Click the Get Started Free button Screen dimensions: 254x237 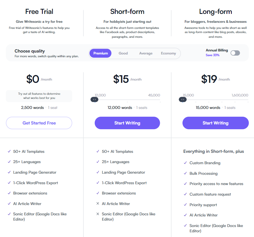click(39, 123)
